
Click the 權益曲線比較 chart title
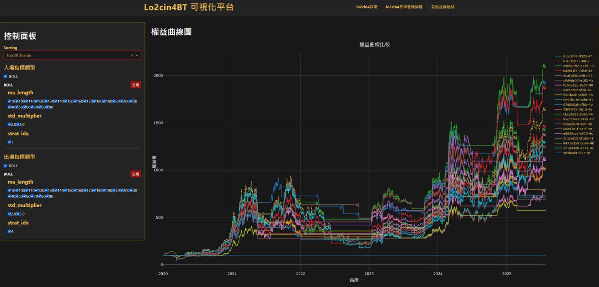coord(374,44)
